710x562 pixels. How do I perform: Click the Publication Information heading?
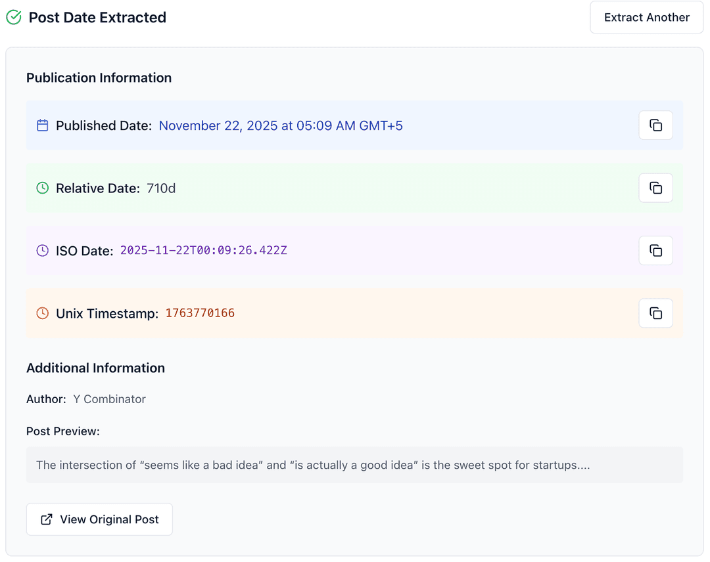(x=99, y=78)
